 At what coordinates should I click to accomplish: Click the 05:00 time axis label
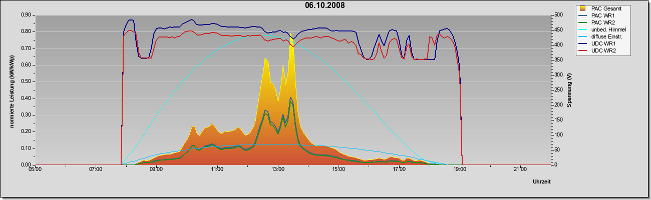coord(35,170)
